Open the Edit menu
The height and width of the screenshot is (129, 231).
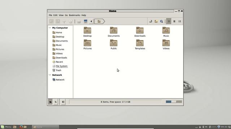point(55,15)
